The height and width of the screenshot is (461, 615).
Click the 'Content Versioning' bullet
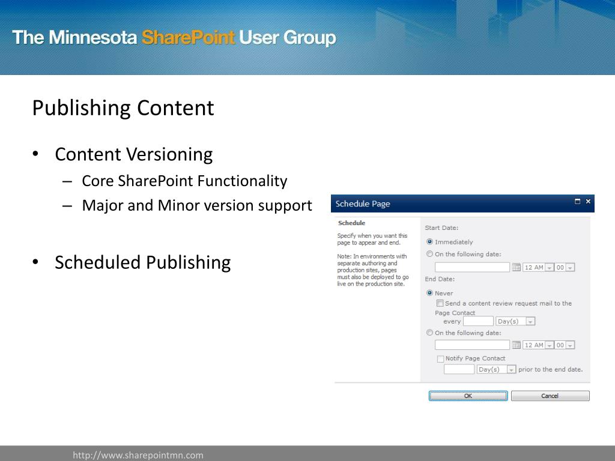134,154
